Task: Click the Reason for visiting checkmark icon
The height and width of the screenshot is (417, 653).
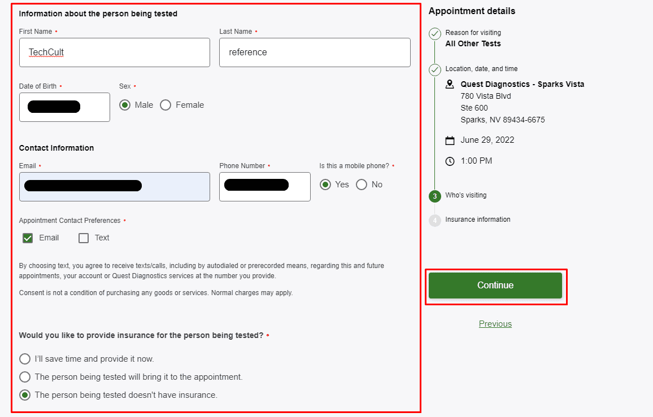Action: (x=435, y=34)
